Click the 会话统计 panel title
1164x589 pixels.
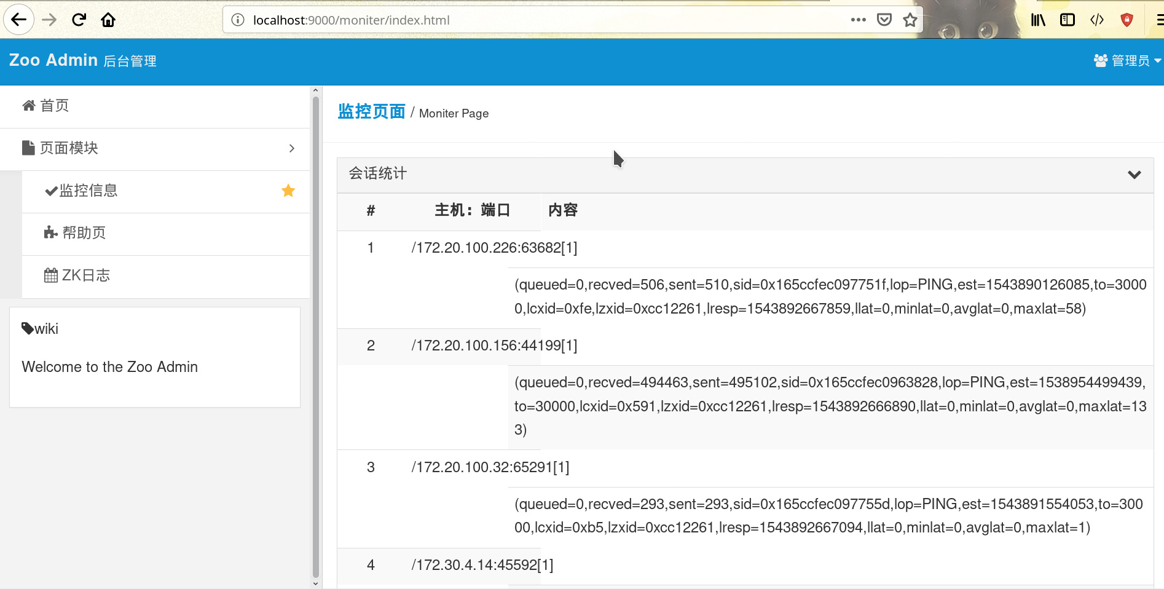pos(377,173)
